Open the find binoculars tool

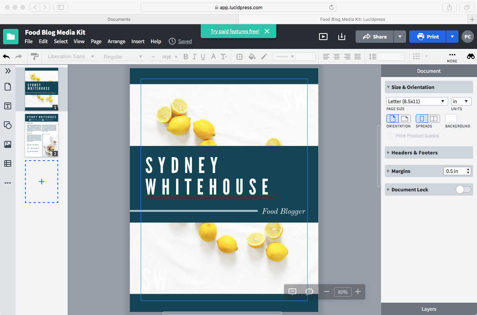(x=471, y=56)
